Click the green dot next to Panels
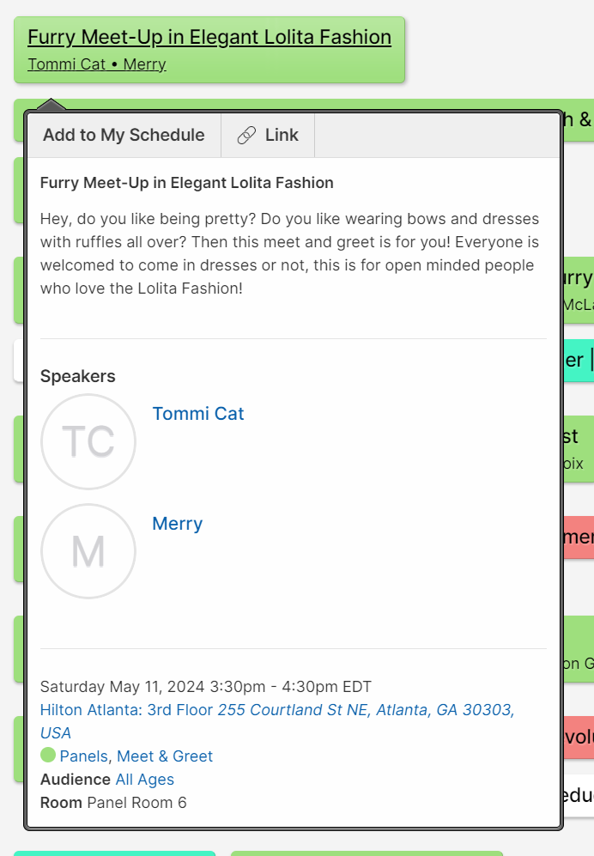Screen dimensions: 594x856 pyautogui.click(x=48, y=756)
